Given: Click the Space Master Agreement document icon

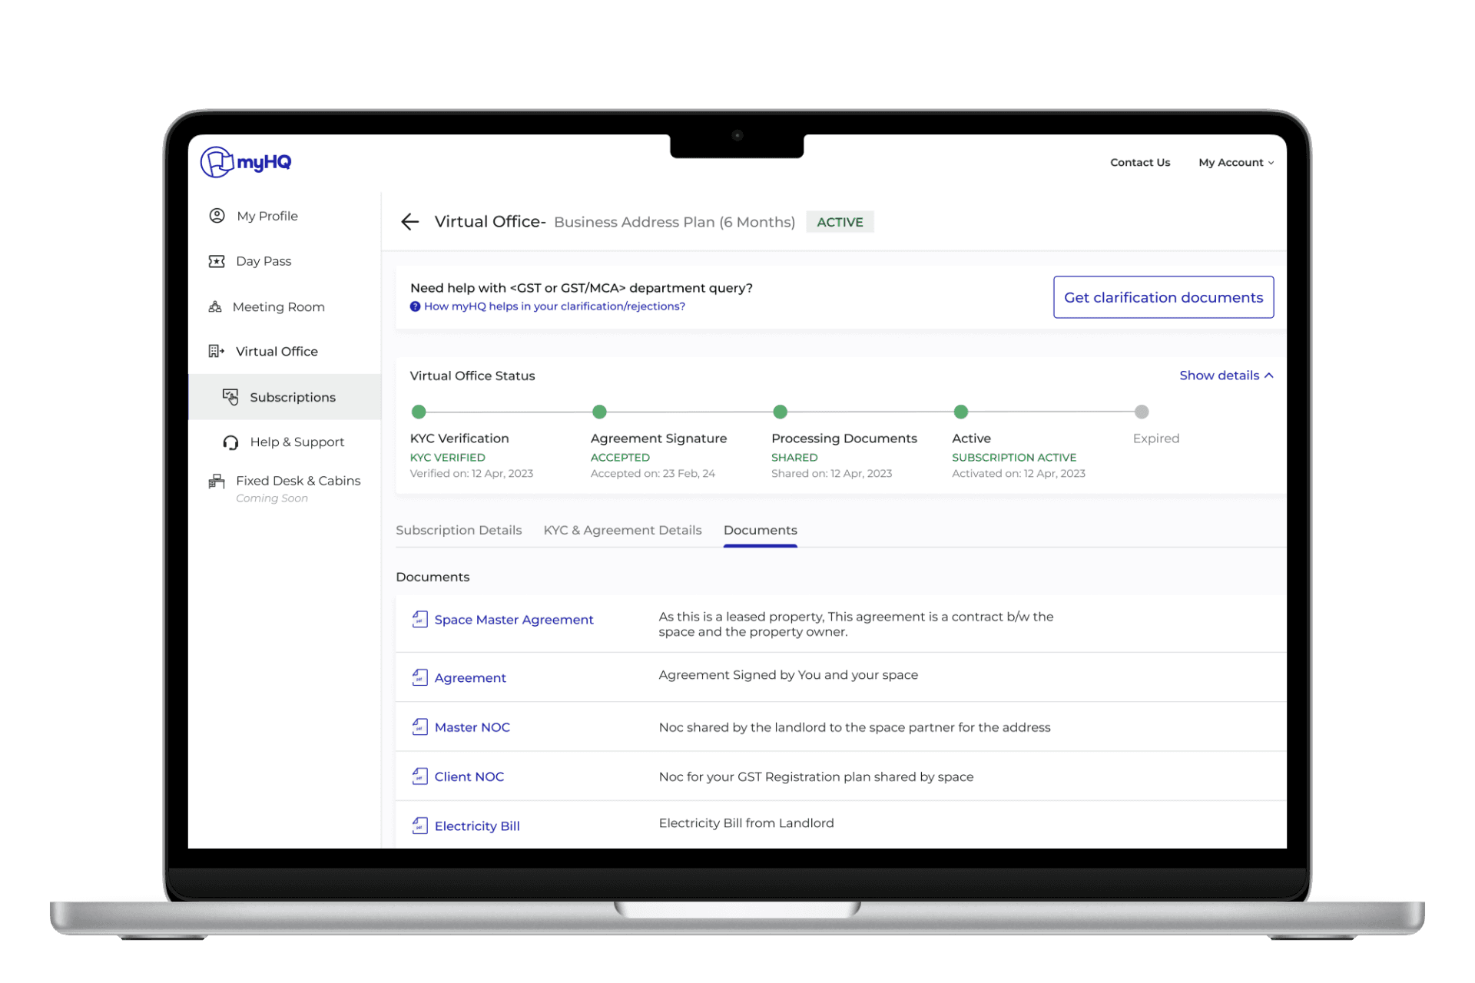Looking at the screenshot, I should click(x=419, y=619).
